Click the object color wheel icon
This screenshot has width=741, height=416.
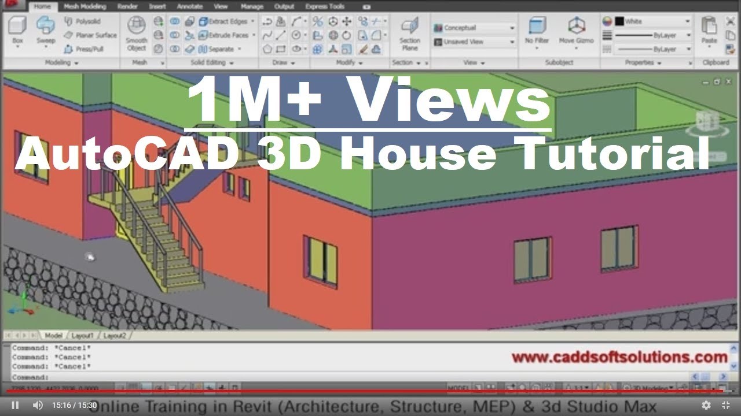[x=607, y=21]
